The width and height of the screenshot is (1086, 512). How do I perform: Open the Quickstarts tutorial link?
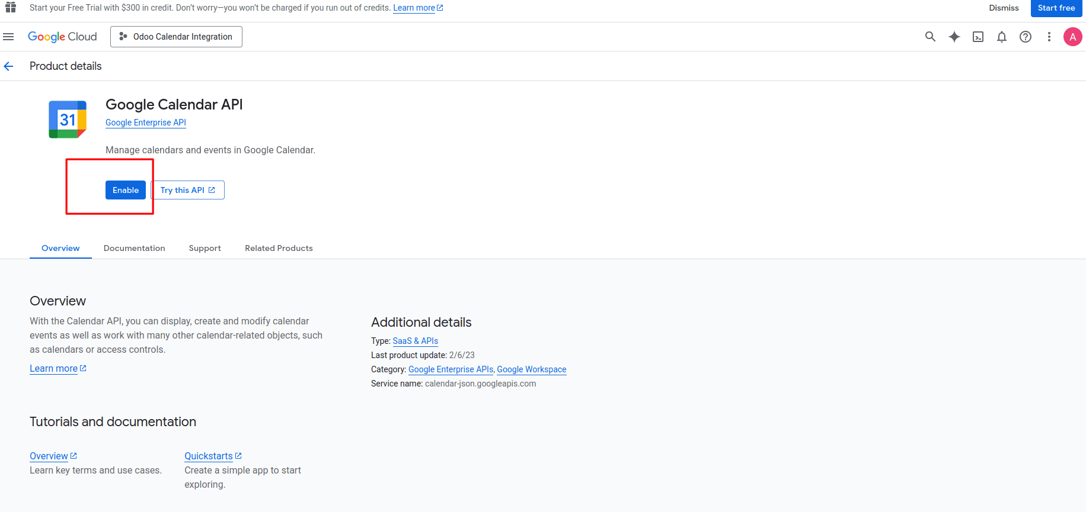coord(213,456)
